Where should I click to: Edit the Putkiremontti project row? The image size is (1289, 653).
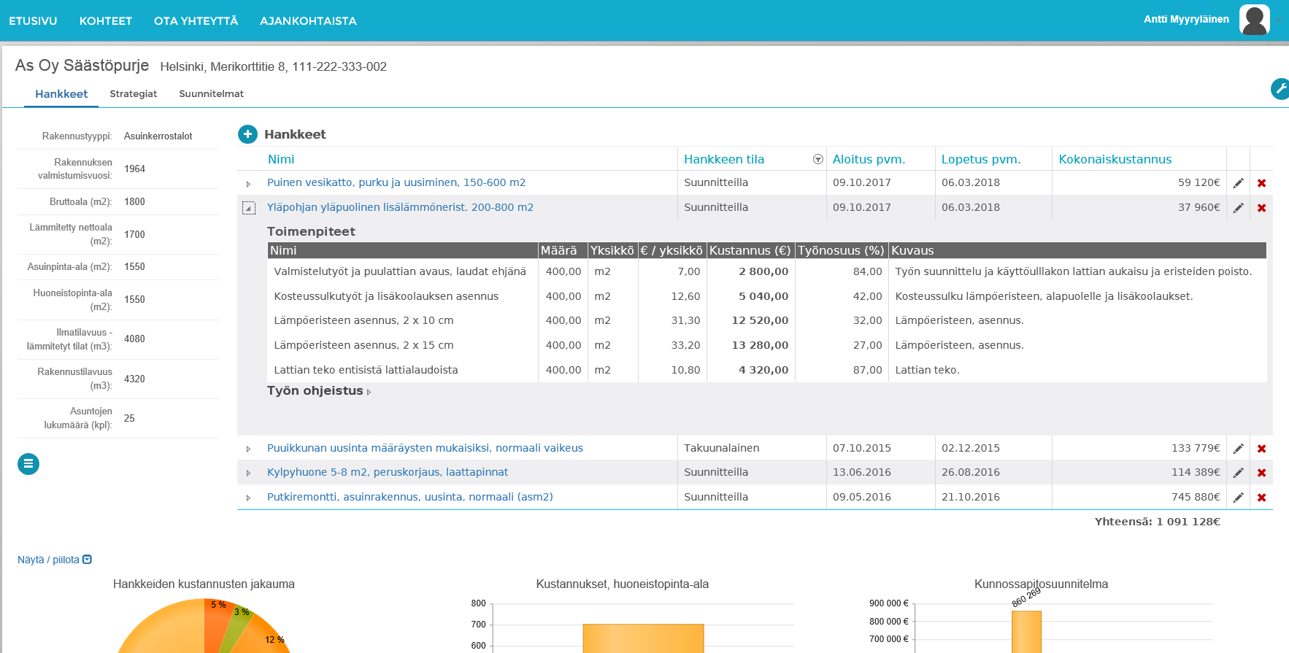point(1239,498)
